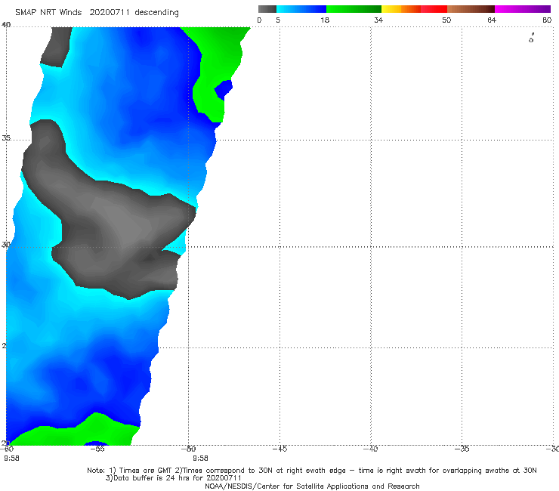
Task: Click color bar label '34'
Action: 378,20
